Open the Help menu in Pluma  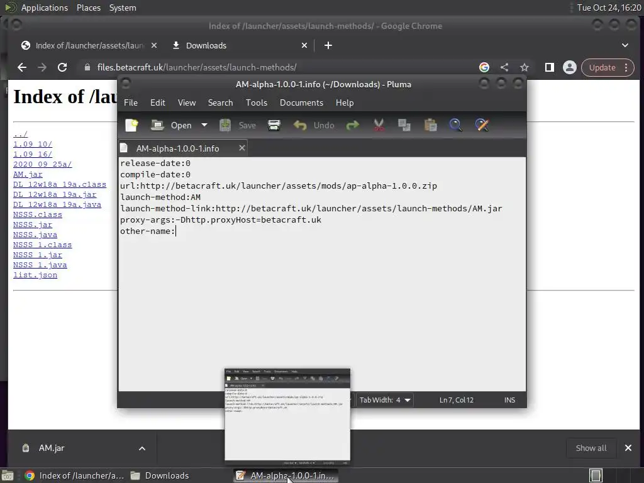pos(345,103)
